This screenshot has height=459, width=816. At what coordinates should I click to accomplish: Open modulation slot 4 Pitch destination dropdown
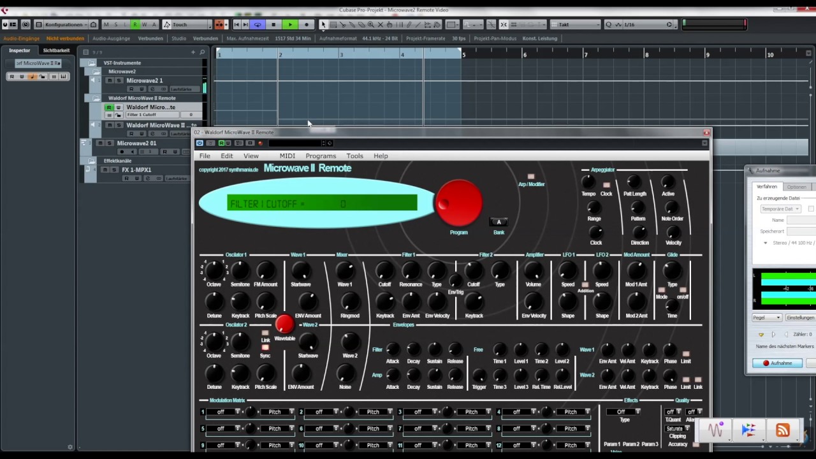coord(573,412)
